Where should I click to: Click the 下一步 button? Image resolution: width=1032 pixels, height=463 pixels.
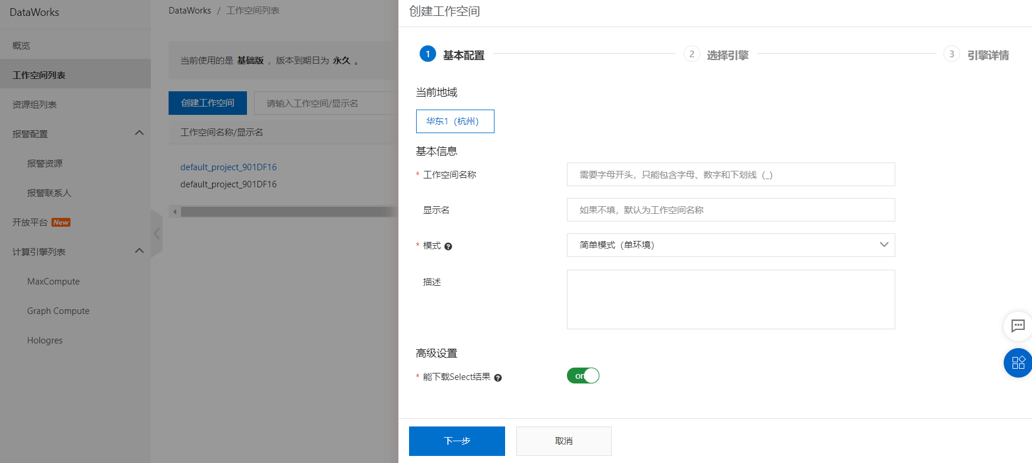(x=457, y=441)
